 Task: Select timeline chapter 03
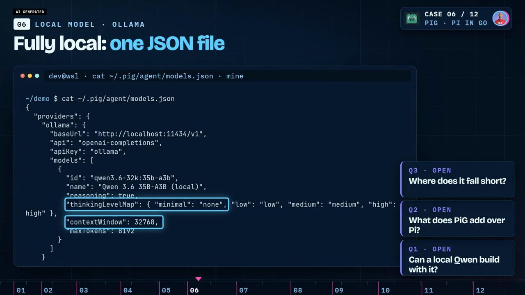83,290
